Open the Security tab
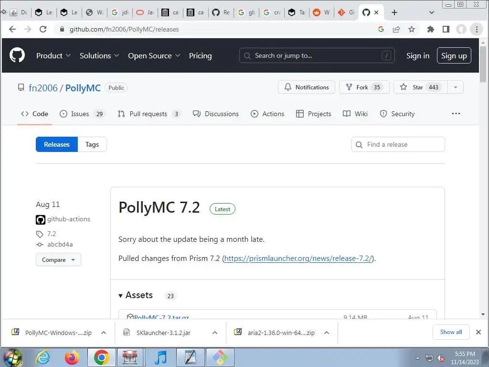The width and height of the screenshot is (489, 367). coord(397,114)
